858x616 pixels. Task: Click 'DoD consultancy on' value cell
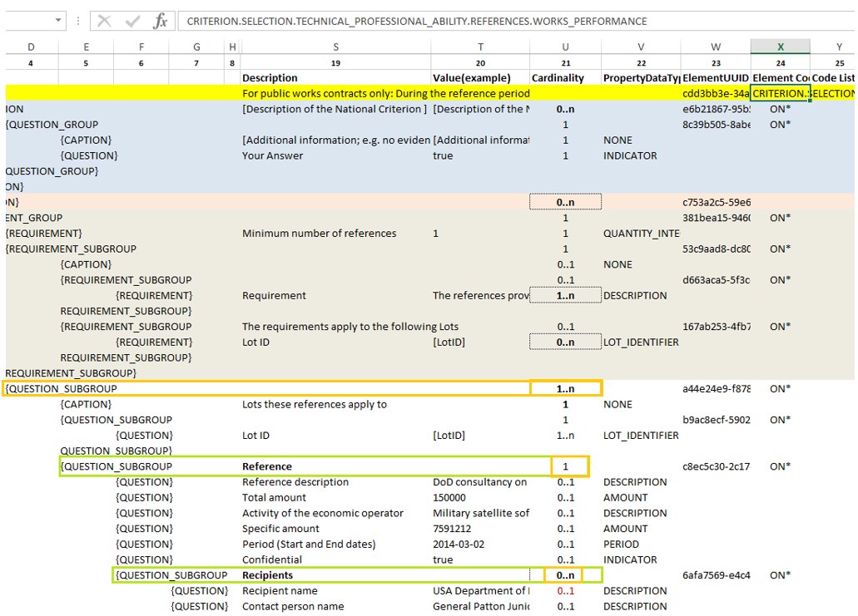pyautogui.click(x=480, y=482)
